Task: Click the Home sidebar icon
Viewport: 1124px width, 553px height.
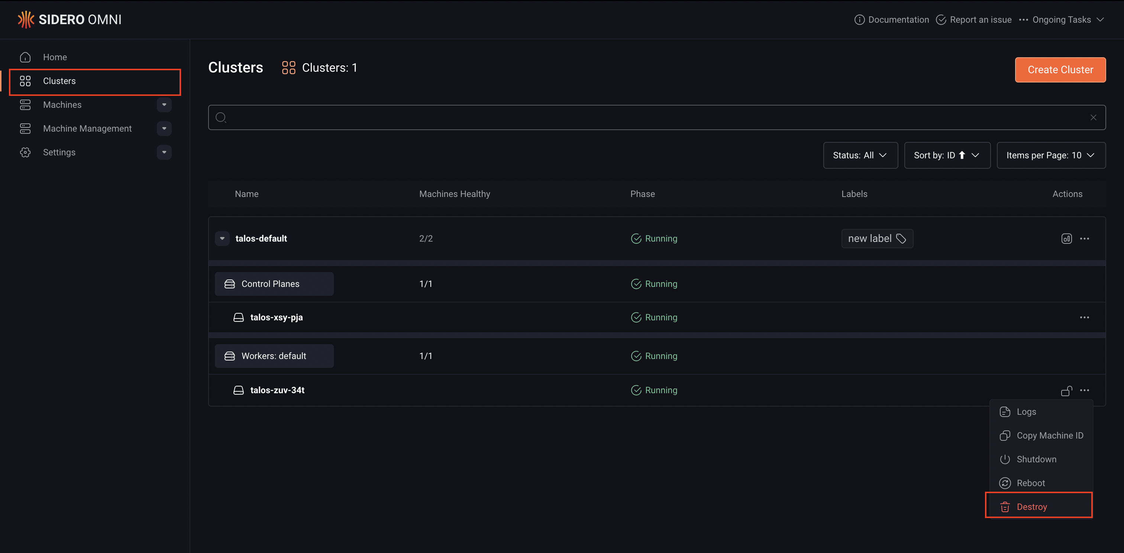Action: pos(25,57)
